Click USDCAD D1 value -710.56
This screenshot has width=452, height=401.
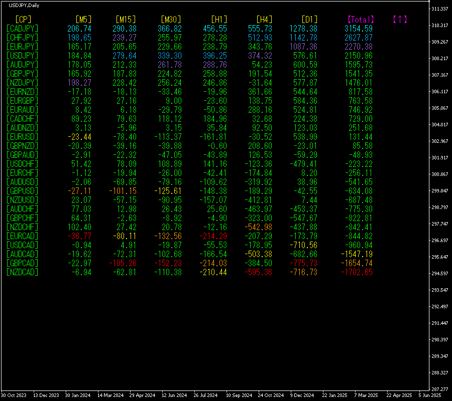(x=303, y=245)
